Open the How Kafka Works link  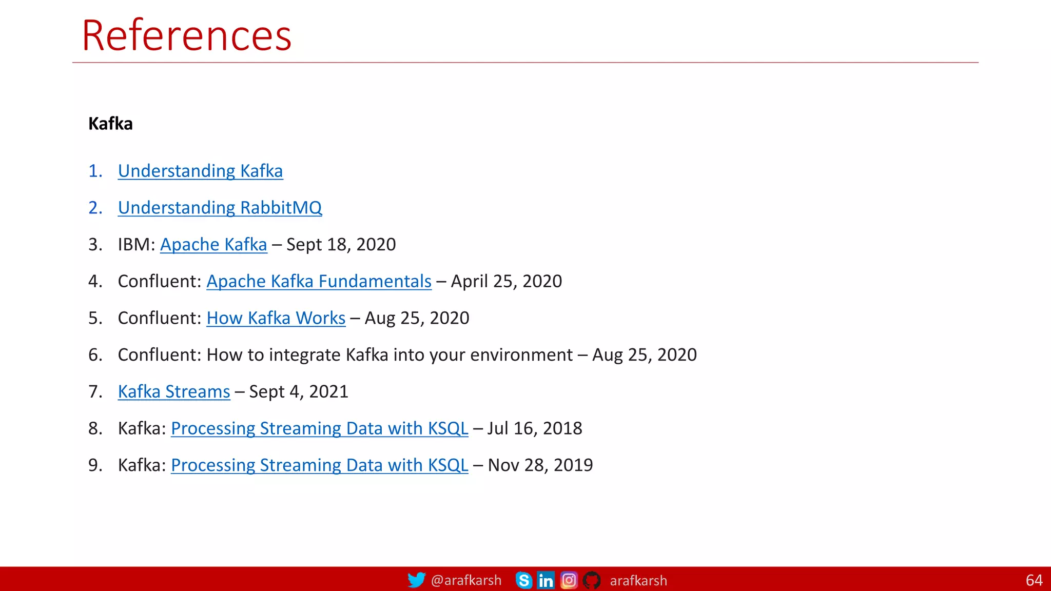pyautogui.click(x=276, y=318)
